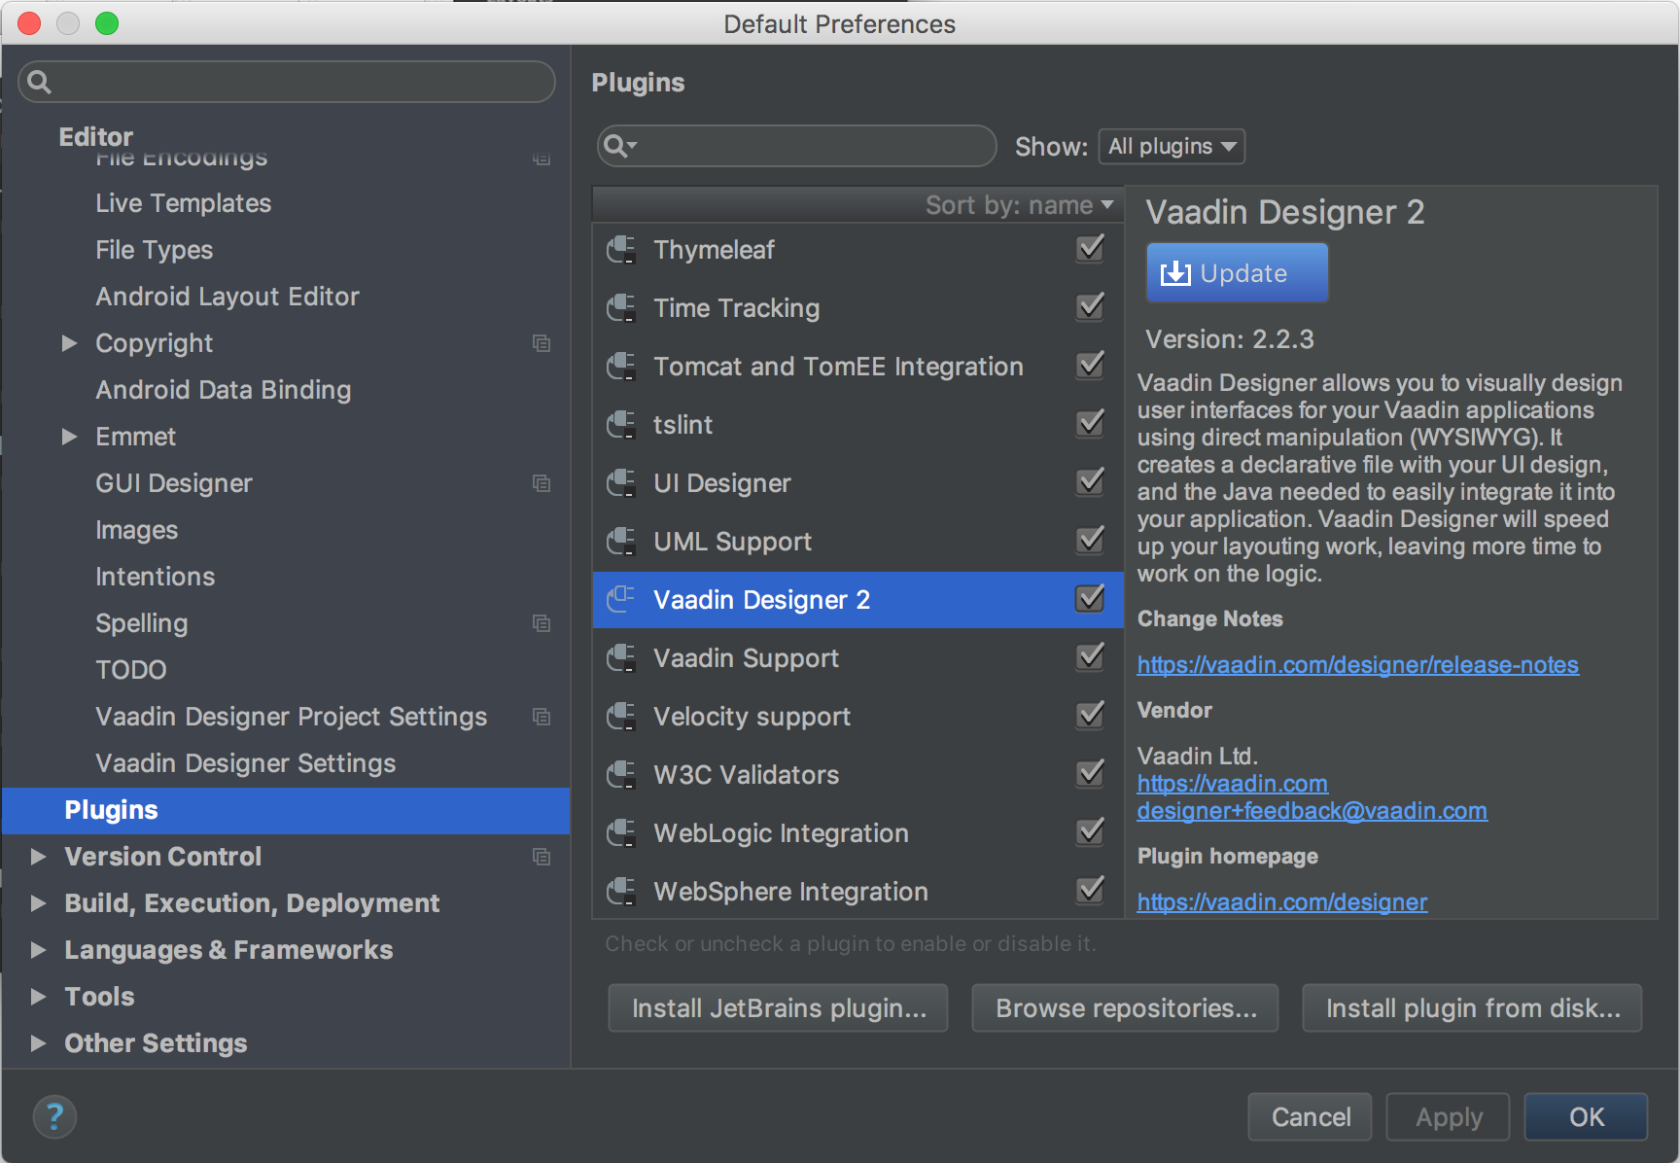The height and width of the screenshot is (1163, 1680).
Task: Disable the Time Tracking plugin
Action: [1089, 307]
